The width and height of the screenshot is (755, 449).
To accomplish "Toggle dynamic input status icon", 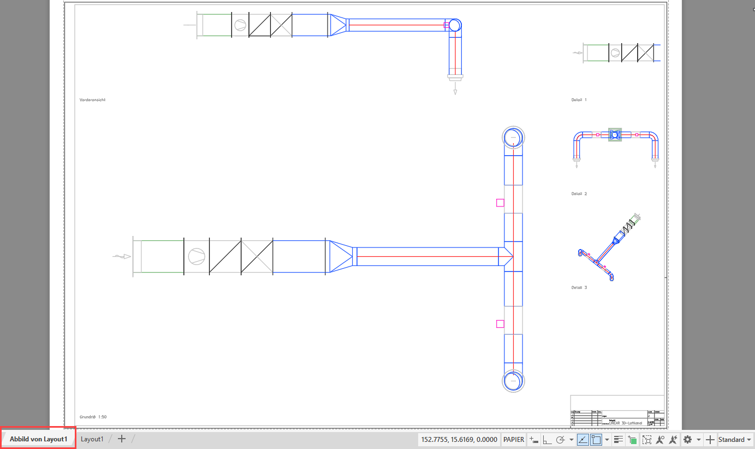I will (534, 439).
